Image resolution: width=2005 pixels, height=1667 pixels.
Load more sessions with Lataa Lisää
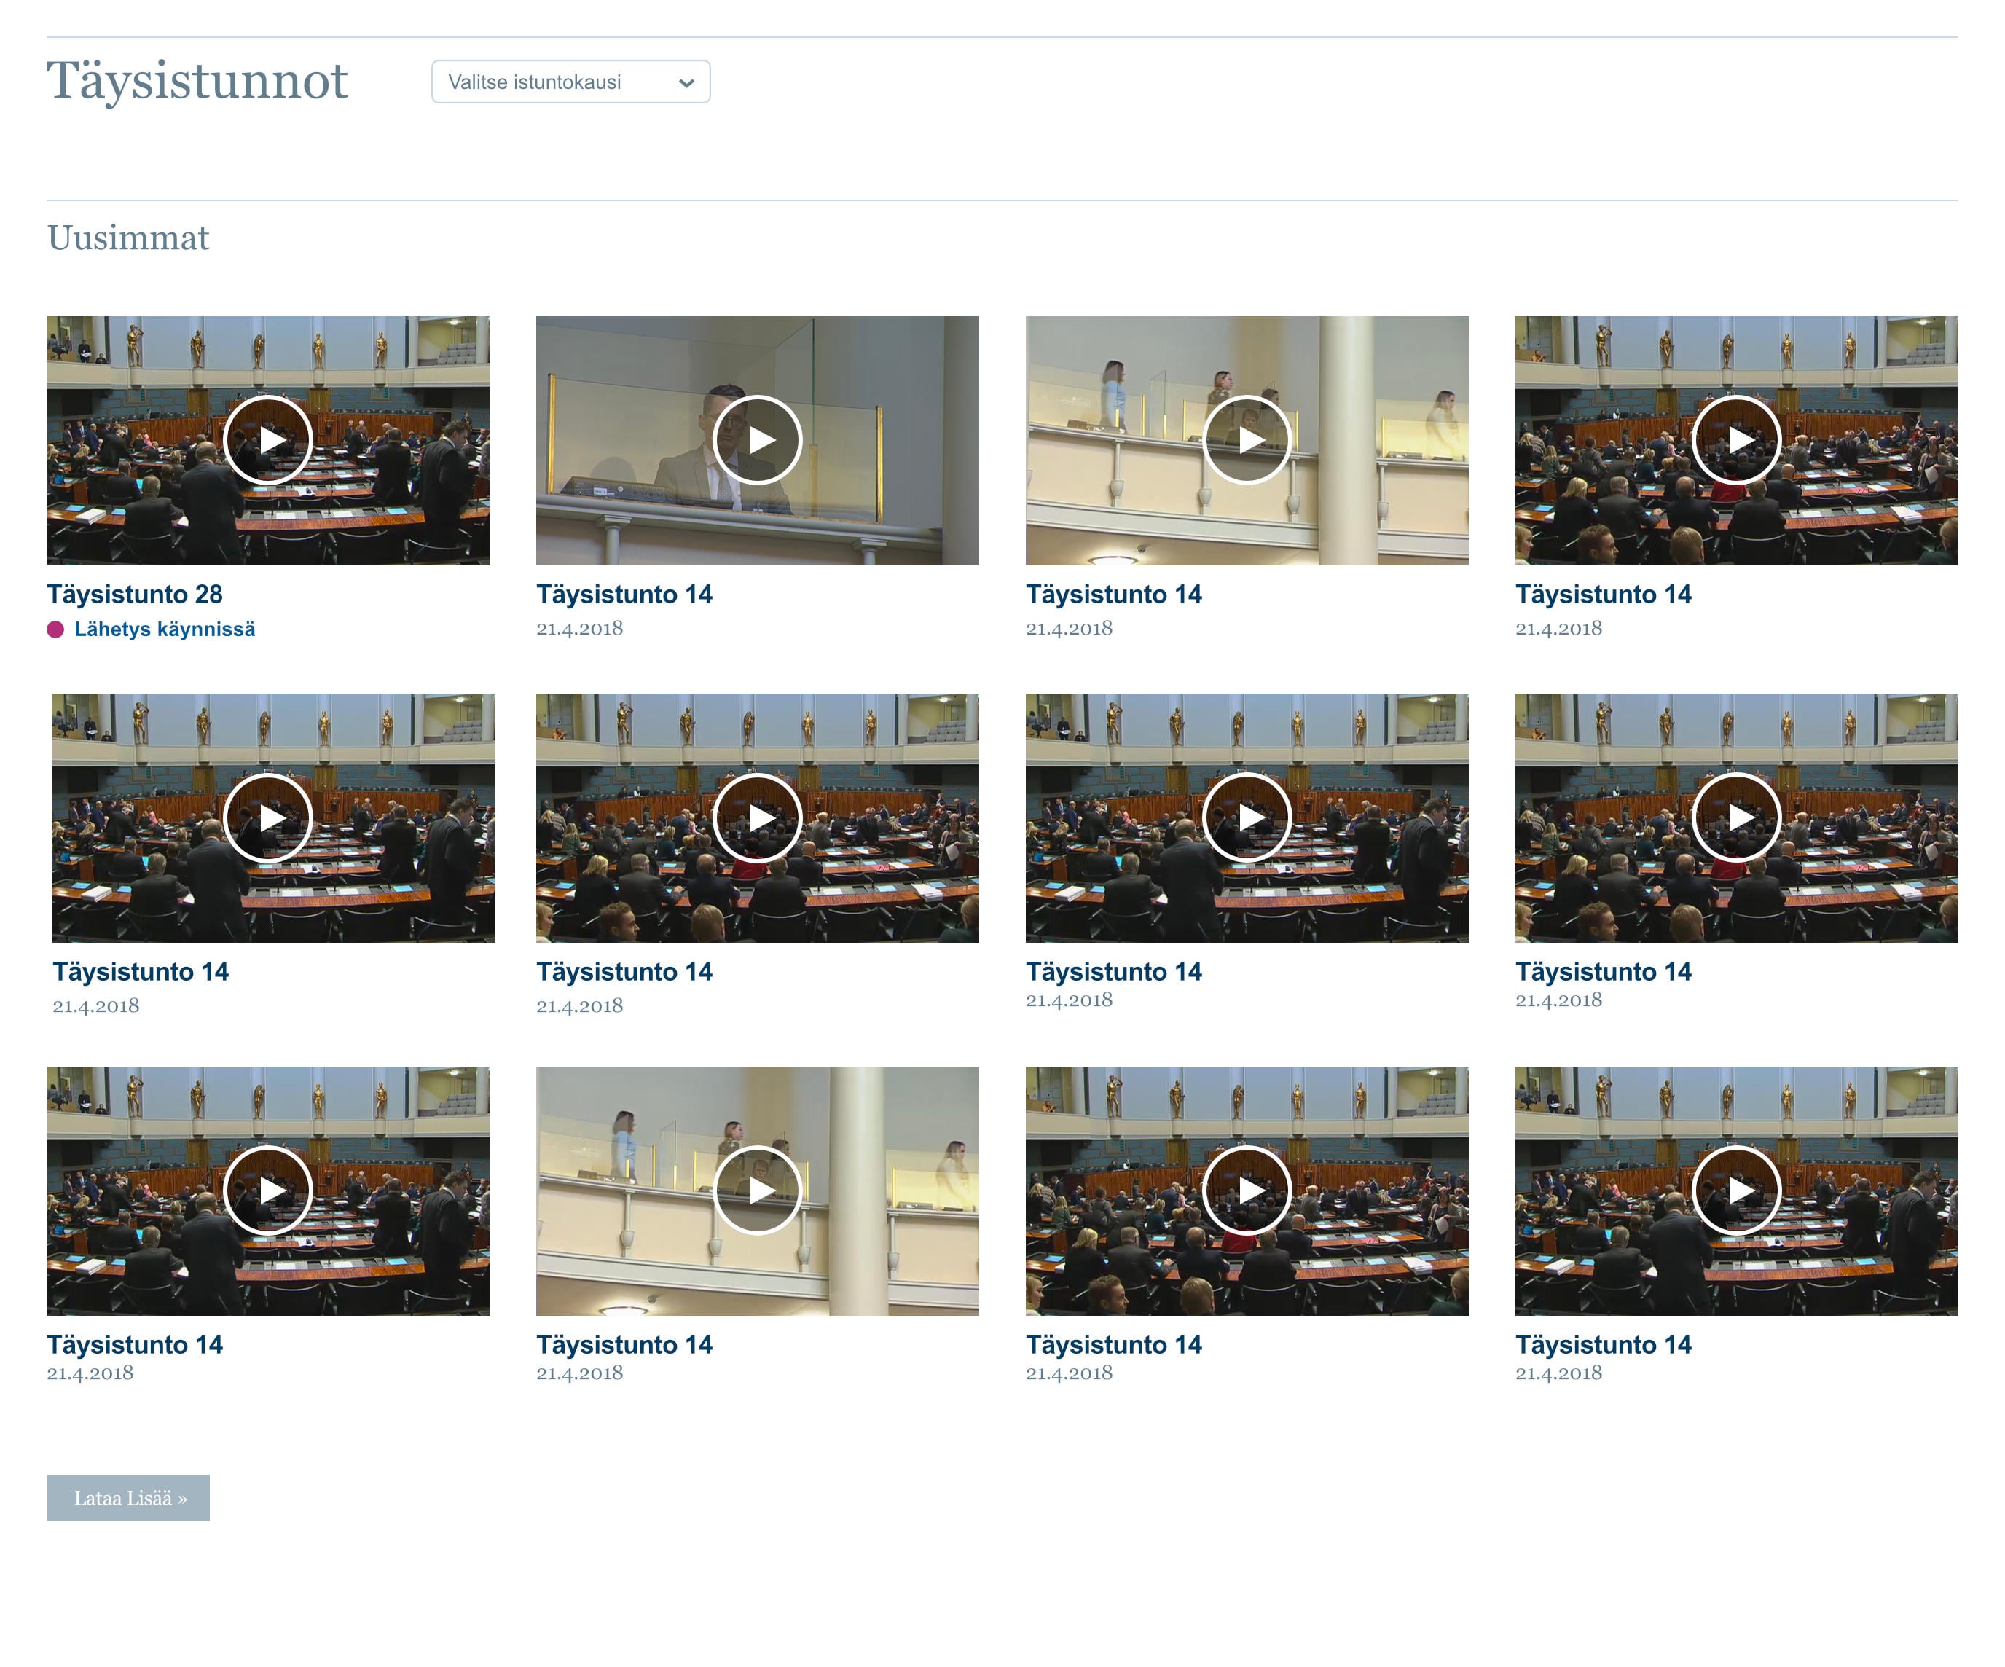tap(128, 1498)
